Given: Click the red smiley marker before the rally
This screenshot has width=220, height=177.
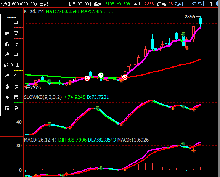Looking at the screenshot, I should click(x=125, y=77).
